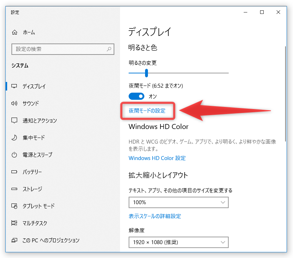Minimize the 設定 window
This screenshot has width=293, height=258.
coord(245,12)
